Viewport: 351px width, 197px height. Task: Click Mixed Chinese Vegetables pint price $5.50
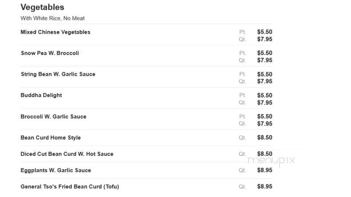265,32
